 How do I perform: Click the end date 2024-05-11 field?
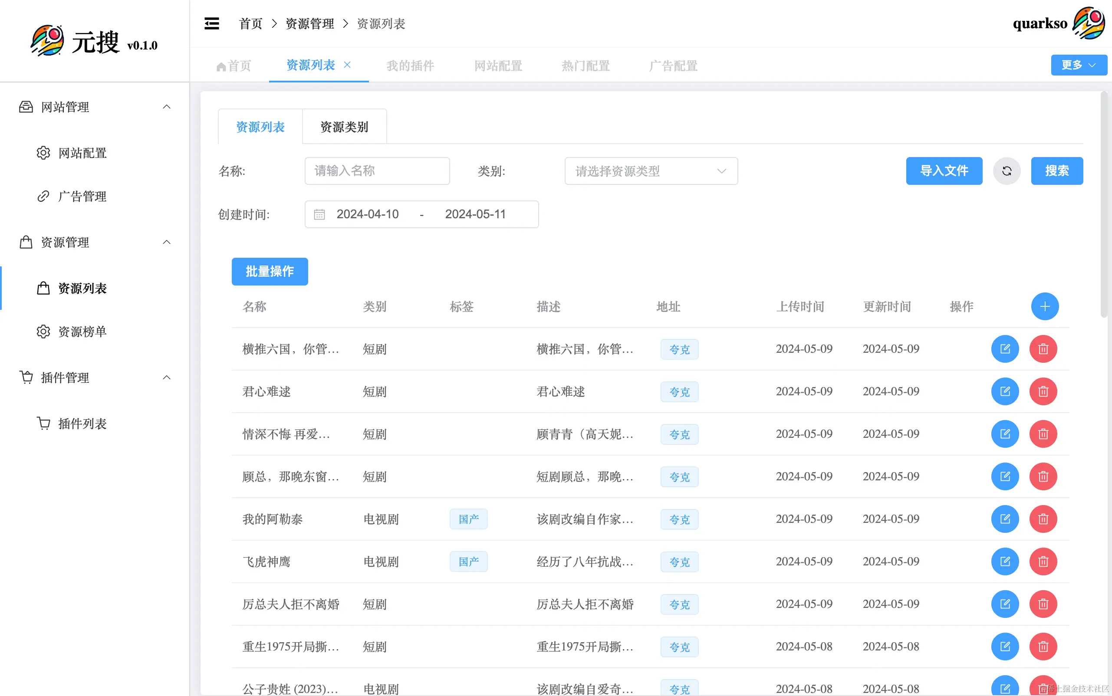(475, 214)
